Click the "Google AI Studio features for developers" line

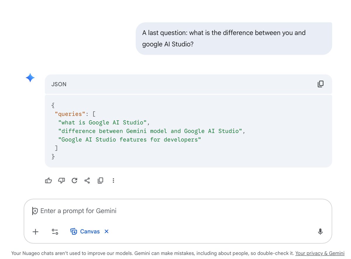coord(130,139)
